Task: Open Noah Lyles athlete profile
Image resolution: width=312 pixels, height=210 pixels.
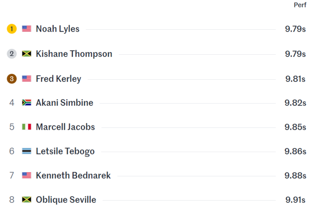Action: 57,29
